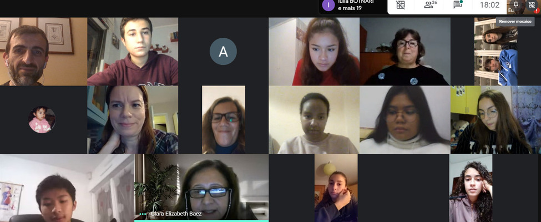Toggle the grid view icon off
The height and width of the screenshot is (222, 541).
[400, 5]
